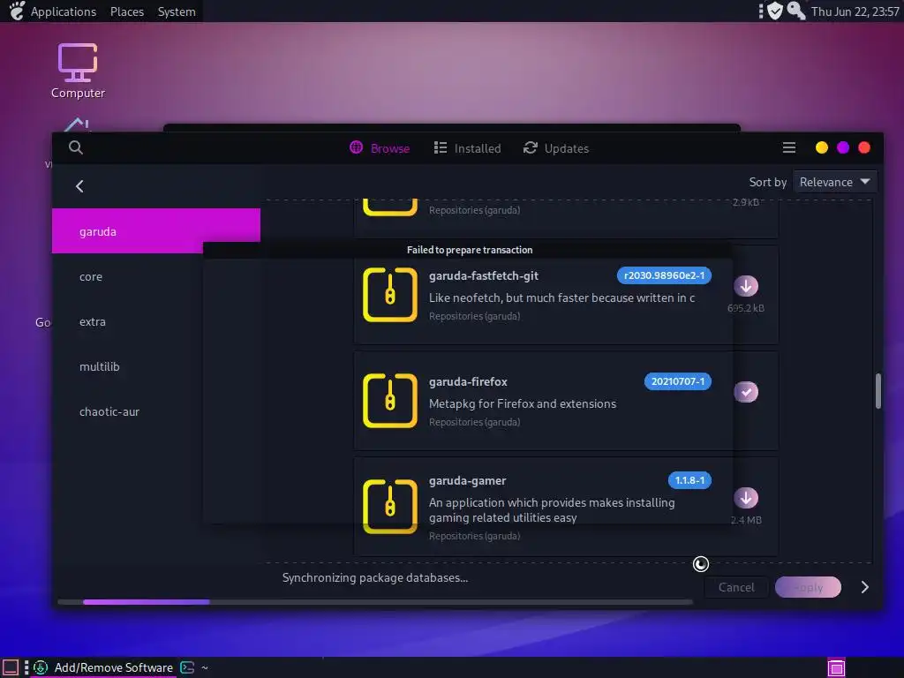Click the clock showing Thu Jun 22

[x=855, y=11]
